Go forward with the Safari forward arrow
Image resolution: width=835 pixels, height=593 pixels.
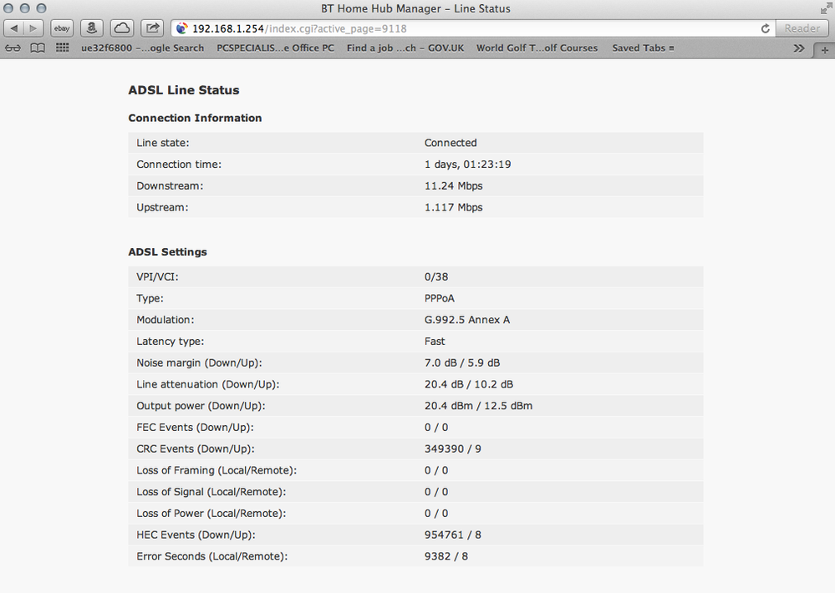33,28
